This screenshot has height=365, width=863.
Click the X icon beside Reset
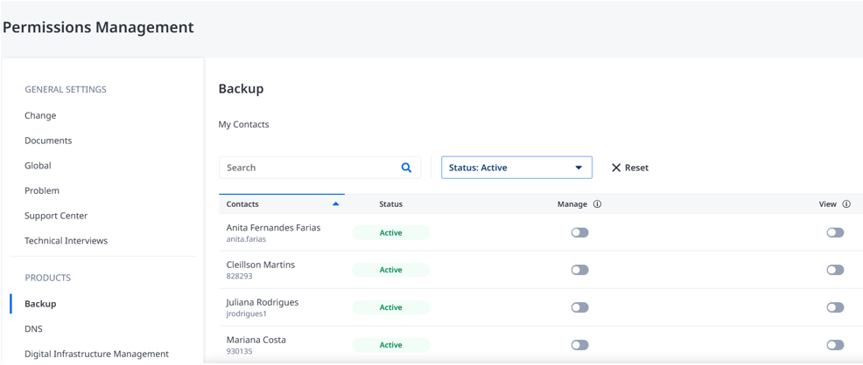616,168
